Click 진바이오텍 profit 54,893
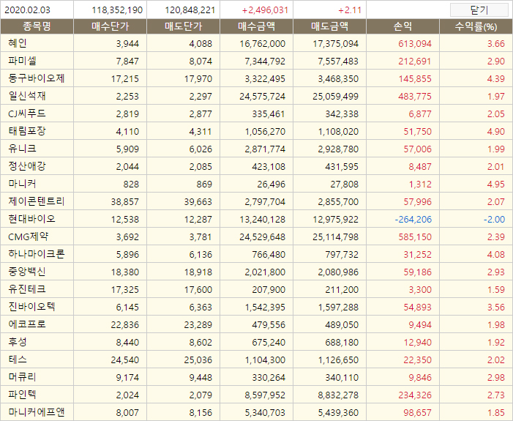Image resolution: width=513 pixels, height=421 pixels. (x=417, y=308)
